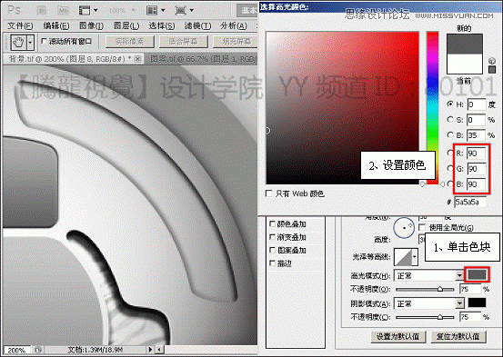The image size is (503, 357).
Task: Select the R red radio button
Action: (450, 153)
